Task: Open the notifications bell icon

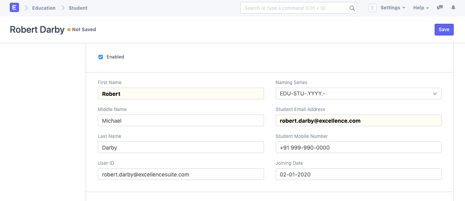Action: tap(453, 8)
